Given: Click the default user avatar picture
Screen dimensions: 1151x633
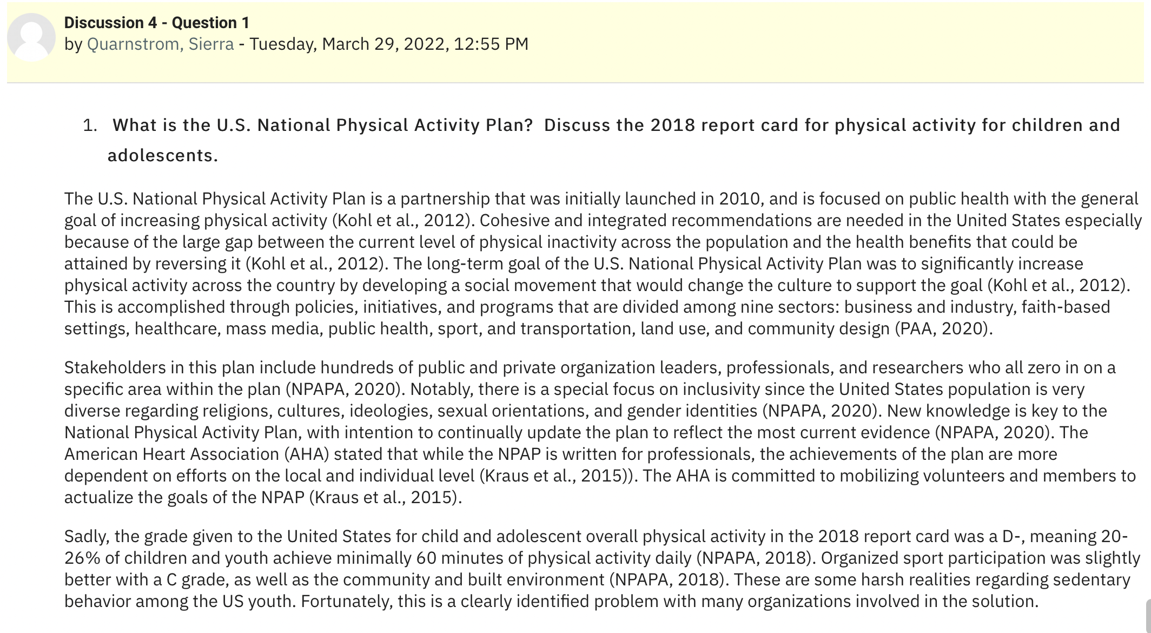Looking at the screenshot, I should (x=31, y=37).
